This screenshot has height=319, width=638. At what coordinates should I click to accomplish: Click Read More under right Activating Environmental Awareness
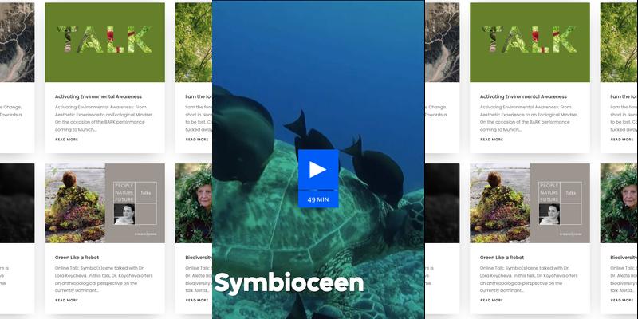(491, 140)
